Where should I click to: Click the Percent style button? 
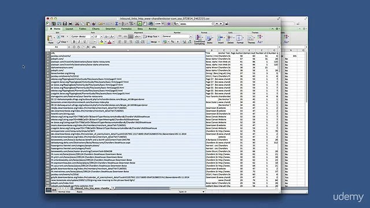172,42
